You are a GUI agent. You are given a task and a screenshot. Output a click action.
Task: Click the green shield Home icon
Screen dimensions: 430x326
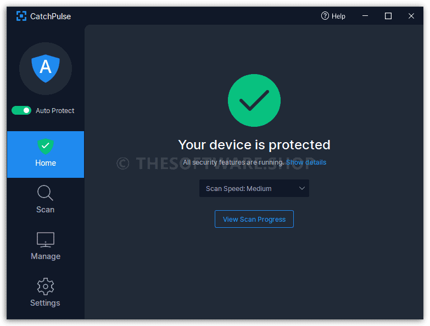pyautogui.click(x=46, y=147)
